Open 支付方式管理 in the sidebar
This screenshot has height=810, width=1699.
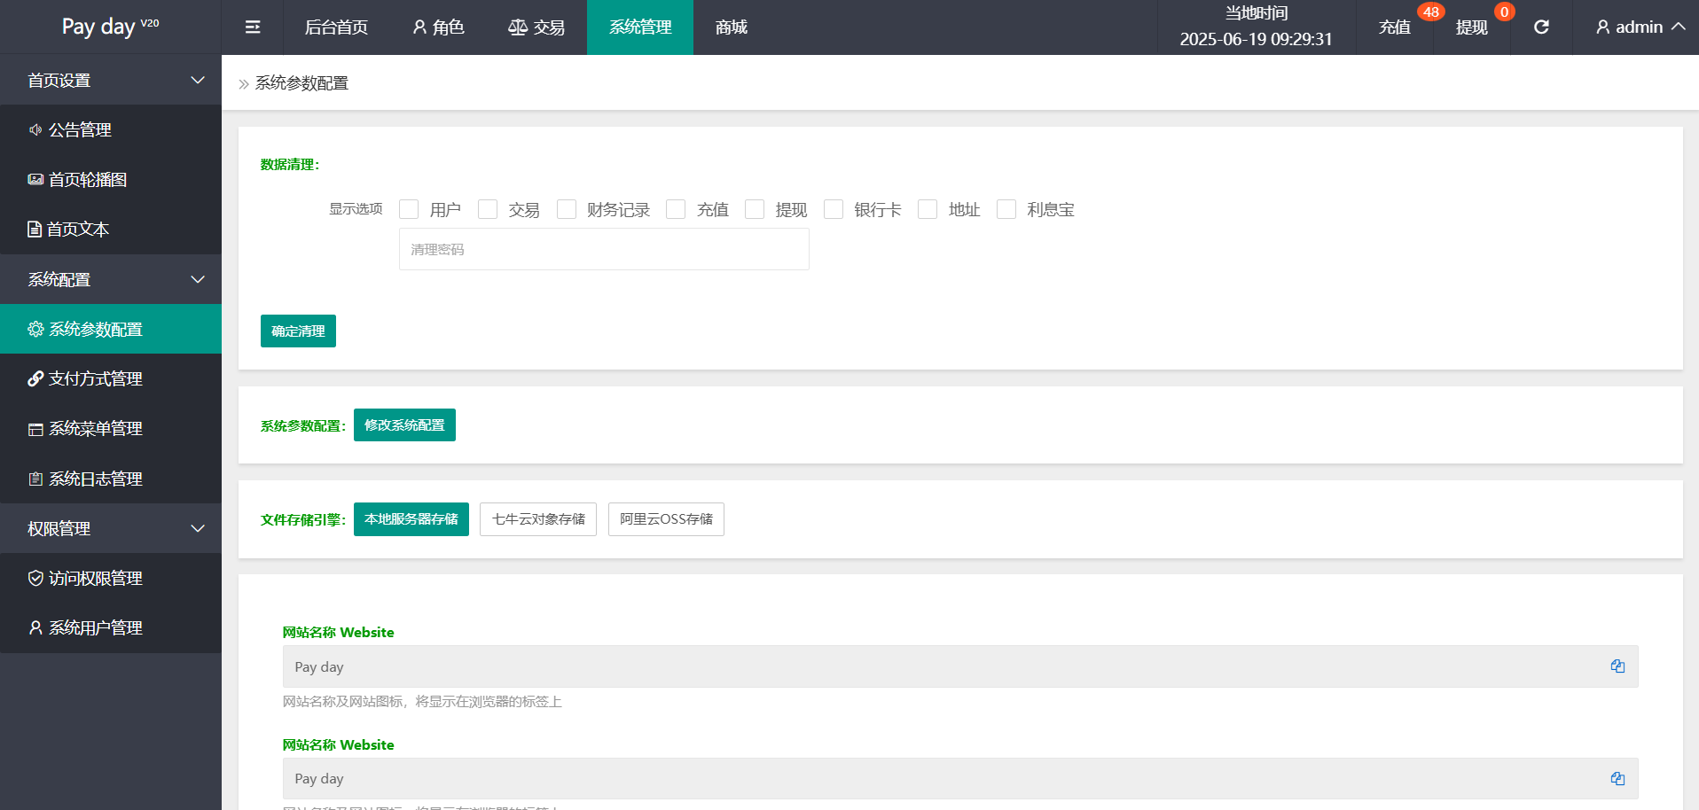pos(111,378)
